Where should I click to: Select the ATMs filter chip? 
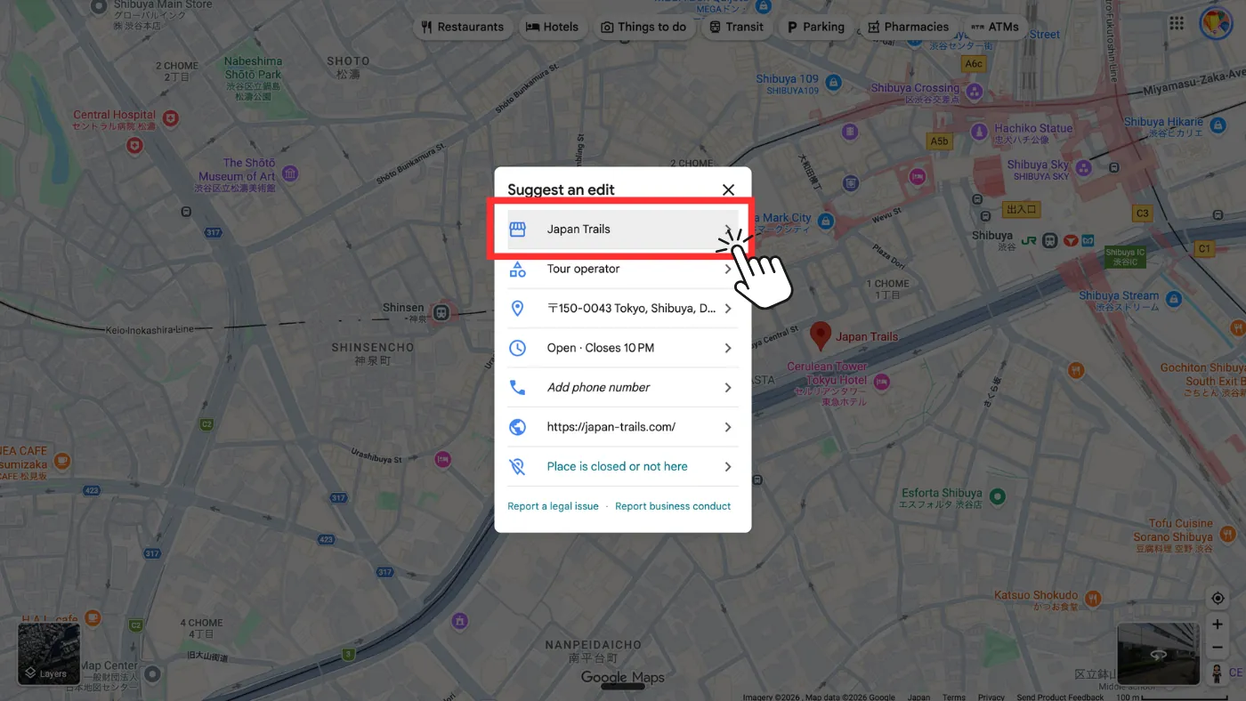tap(995, 27)
